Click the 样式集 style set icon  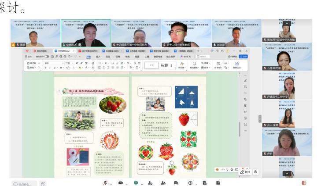click(182, 65)
